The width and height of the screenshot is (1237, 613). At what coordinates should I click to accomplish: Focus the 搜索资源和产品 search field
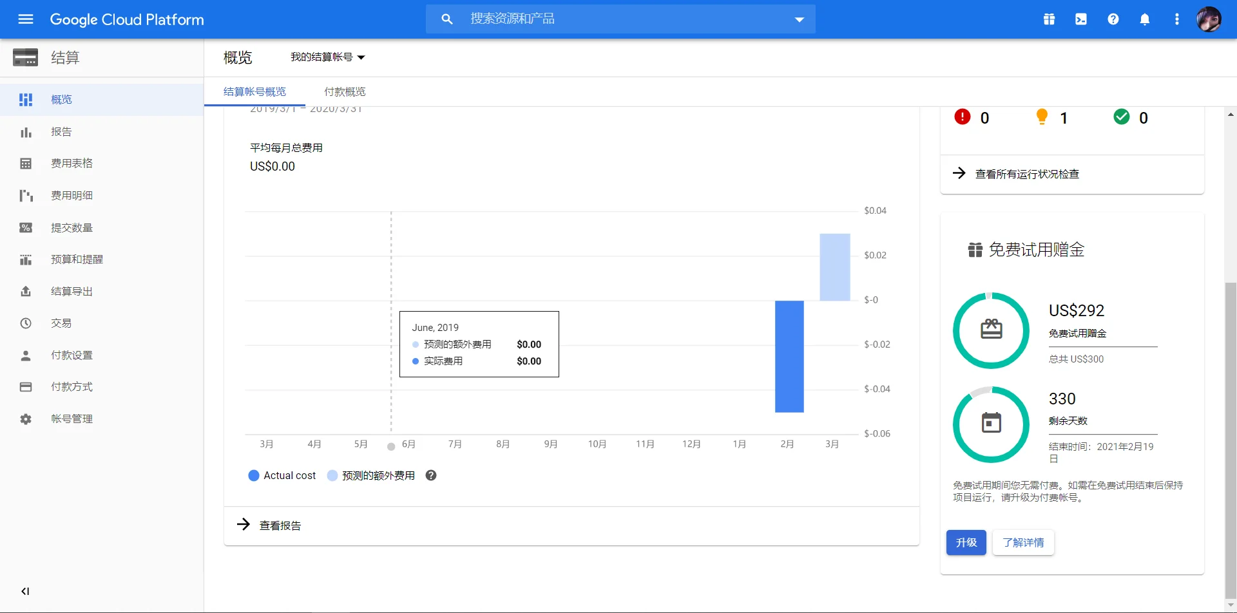pyautogui.click(x=620, y=19)
